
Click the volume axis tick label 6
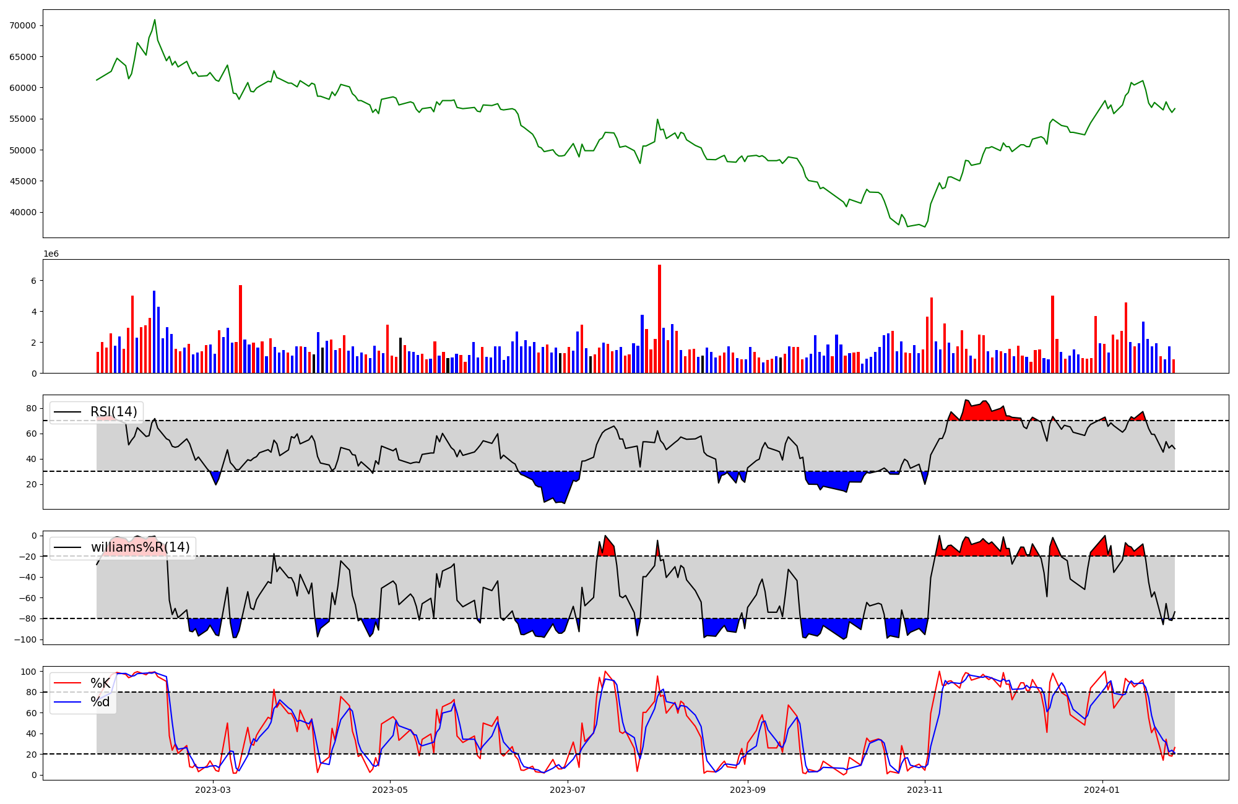click(33, 281)
